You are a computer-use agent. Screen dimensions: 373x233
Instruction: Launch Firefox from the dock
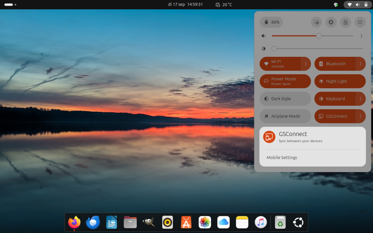click(74, 222)
